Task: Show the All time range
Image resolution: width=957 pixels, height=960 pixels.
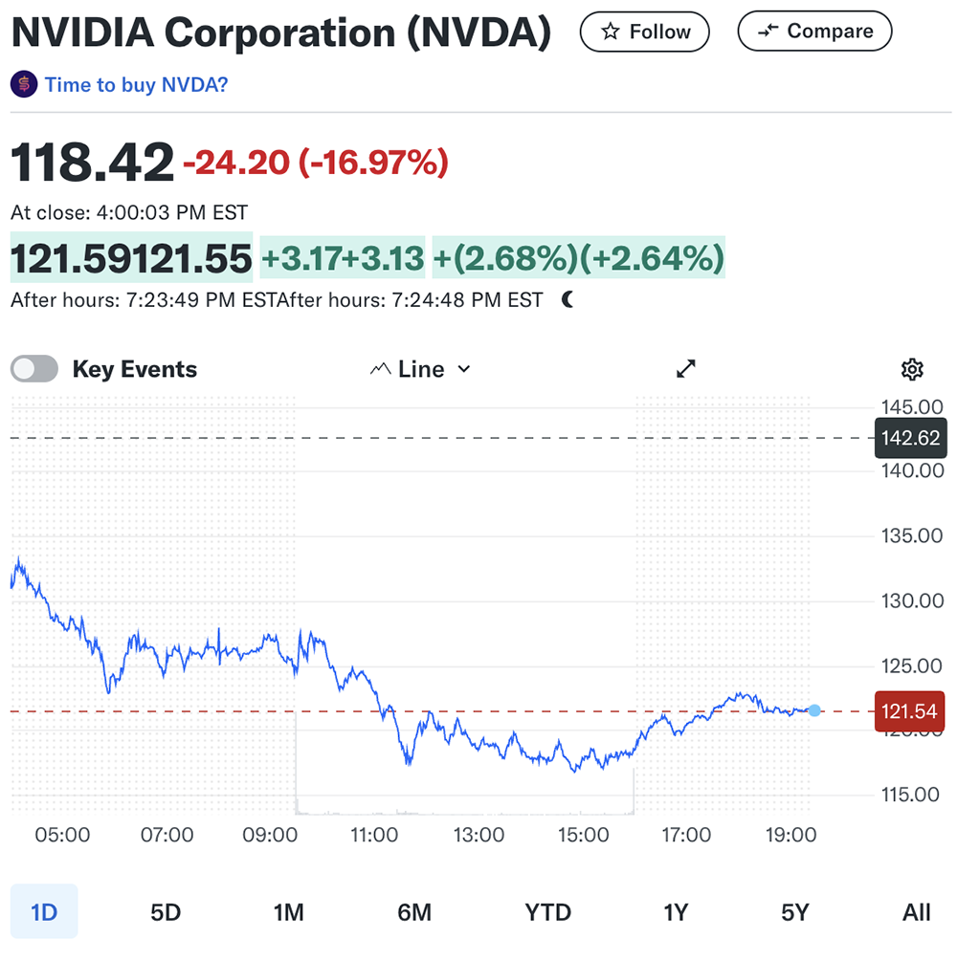Action: 916,912
